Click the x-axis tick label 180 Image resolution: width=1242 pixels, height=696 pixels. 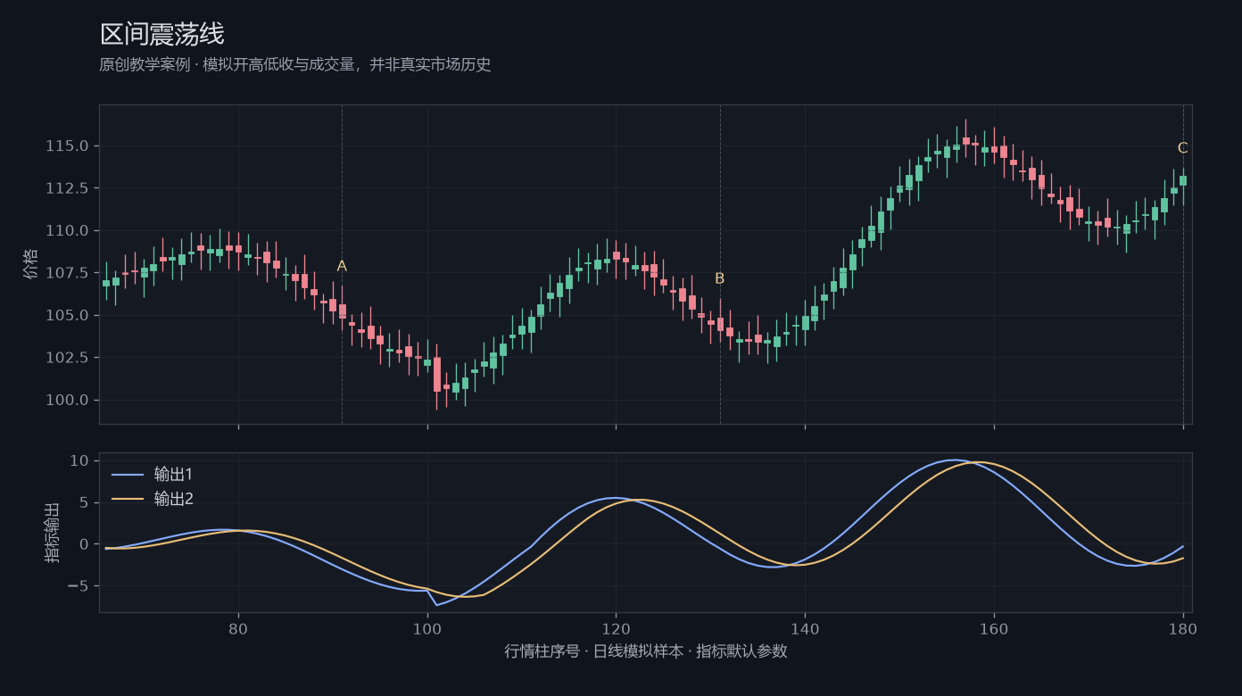point(1183,628)
